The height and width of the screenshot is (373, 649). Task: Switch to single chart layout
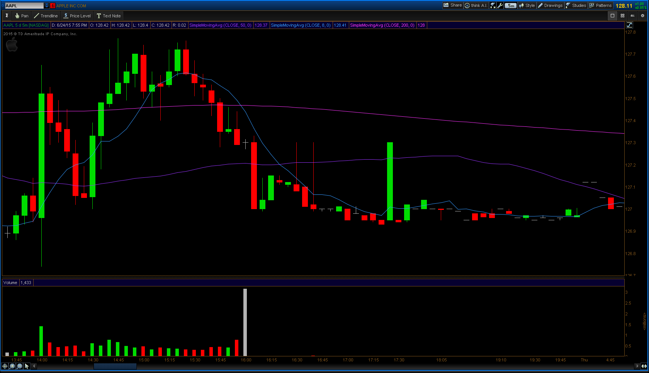tap(612, 16)
